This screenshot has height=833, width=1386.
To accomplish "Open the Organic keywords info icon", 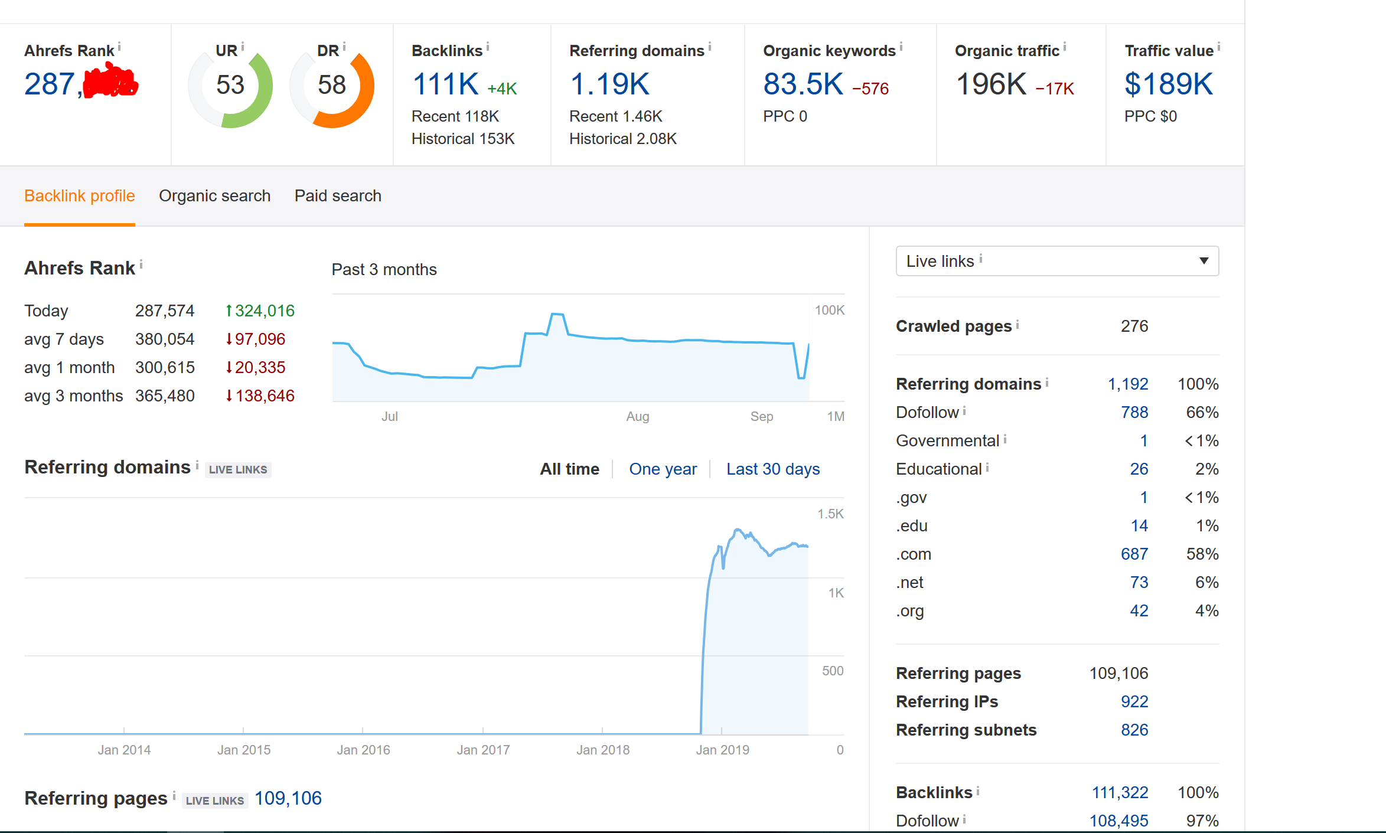I will click(x=901, y=46).
